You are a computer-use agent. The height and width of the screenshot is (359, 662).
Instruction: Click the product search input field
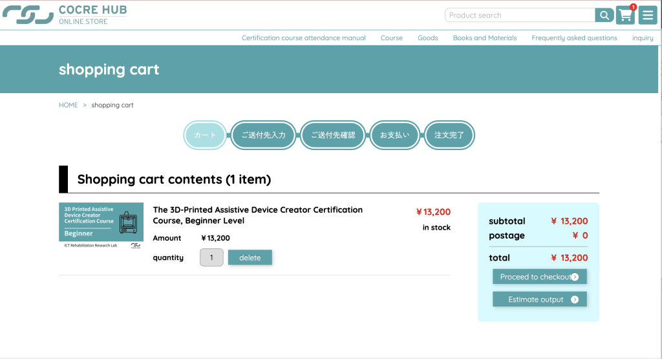[x=519, y=16]
